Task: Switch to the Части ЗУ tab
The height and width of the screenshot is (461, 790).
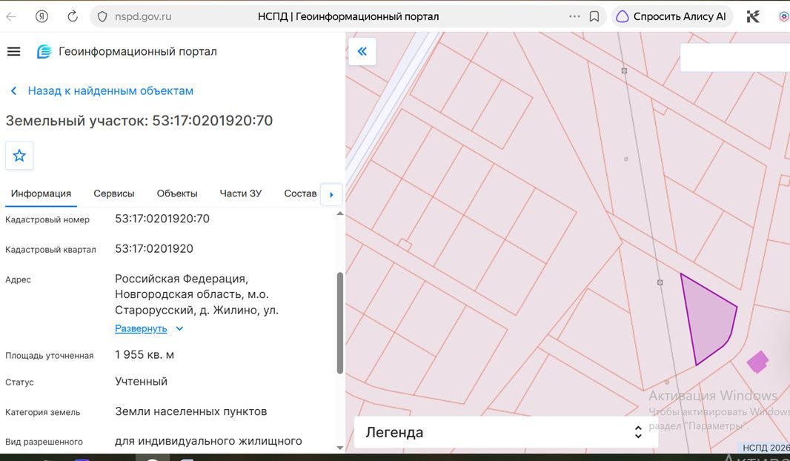Action: coord(240,193)
